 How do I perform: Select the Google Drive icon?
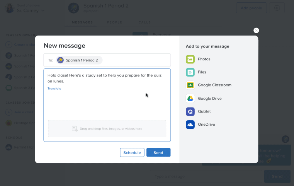190,99
